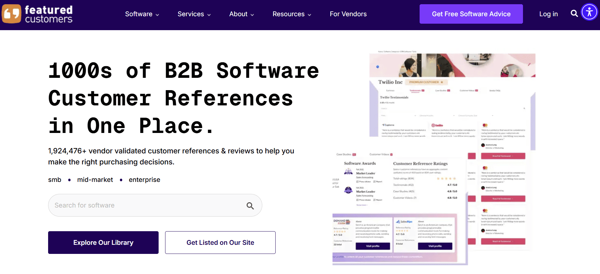Open the accessibility options icon
The width and height of the screenshot is (600, 274).
click(x=590, y=12)
